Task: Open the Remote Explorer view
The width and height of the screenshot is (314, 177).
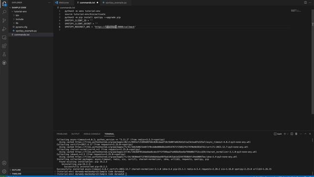Action: (x=4, y=37)
